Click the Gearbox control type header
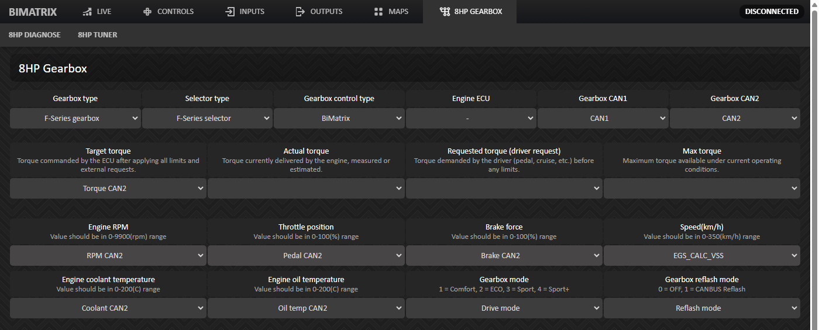819x330 pixels. point(339,99)
